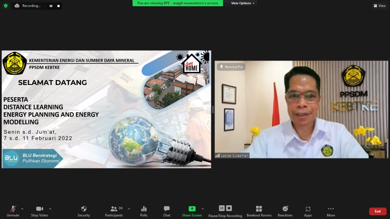Open the View Options dropdown
390x219 pixels.
pyautogui.click(x=243, y=3)
